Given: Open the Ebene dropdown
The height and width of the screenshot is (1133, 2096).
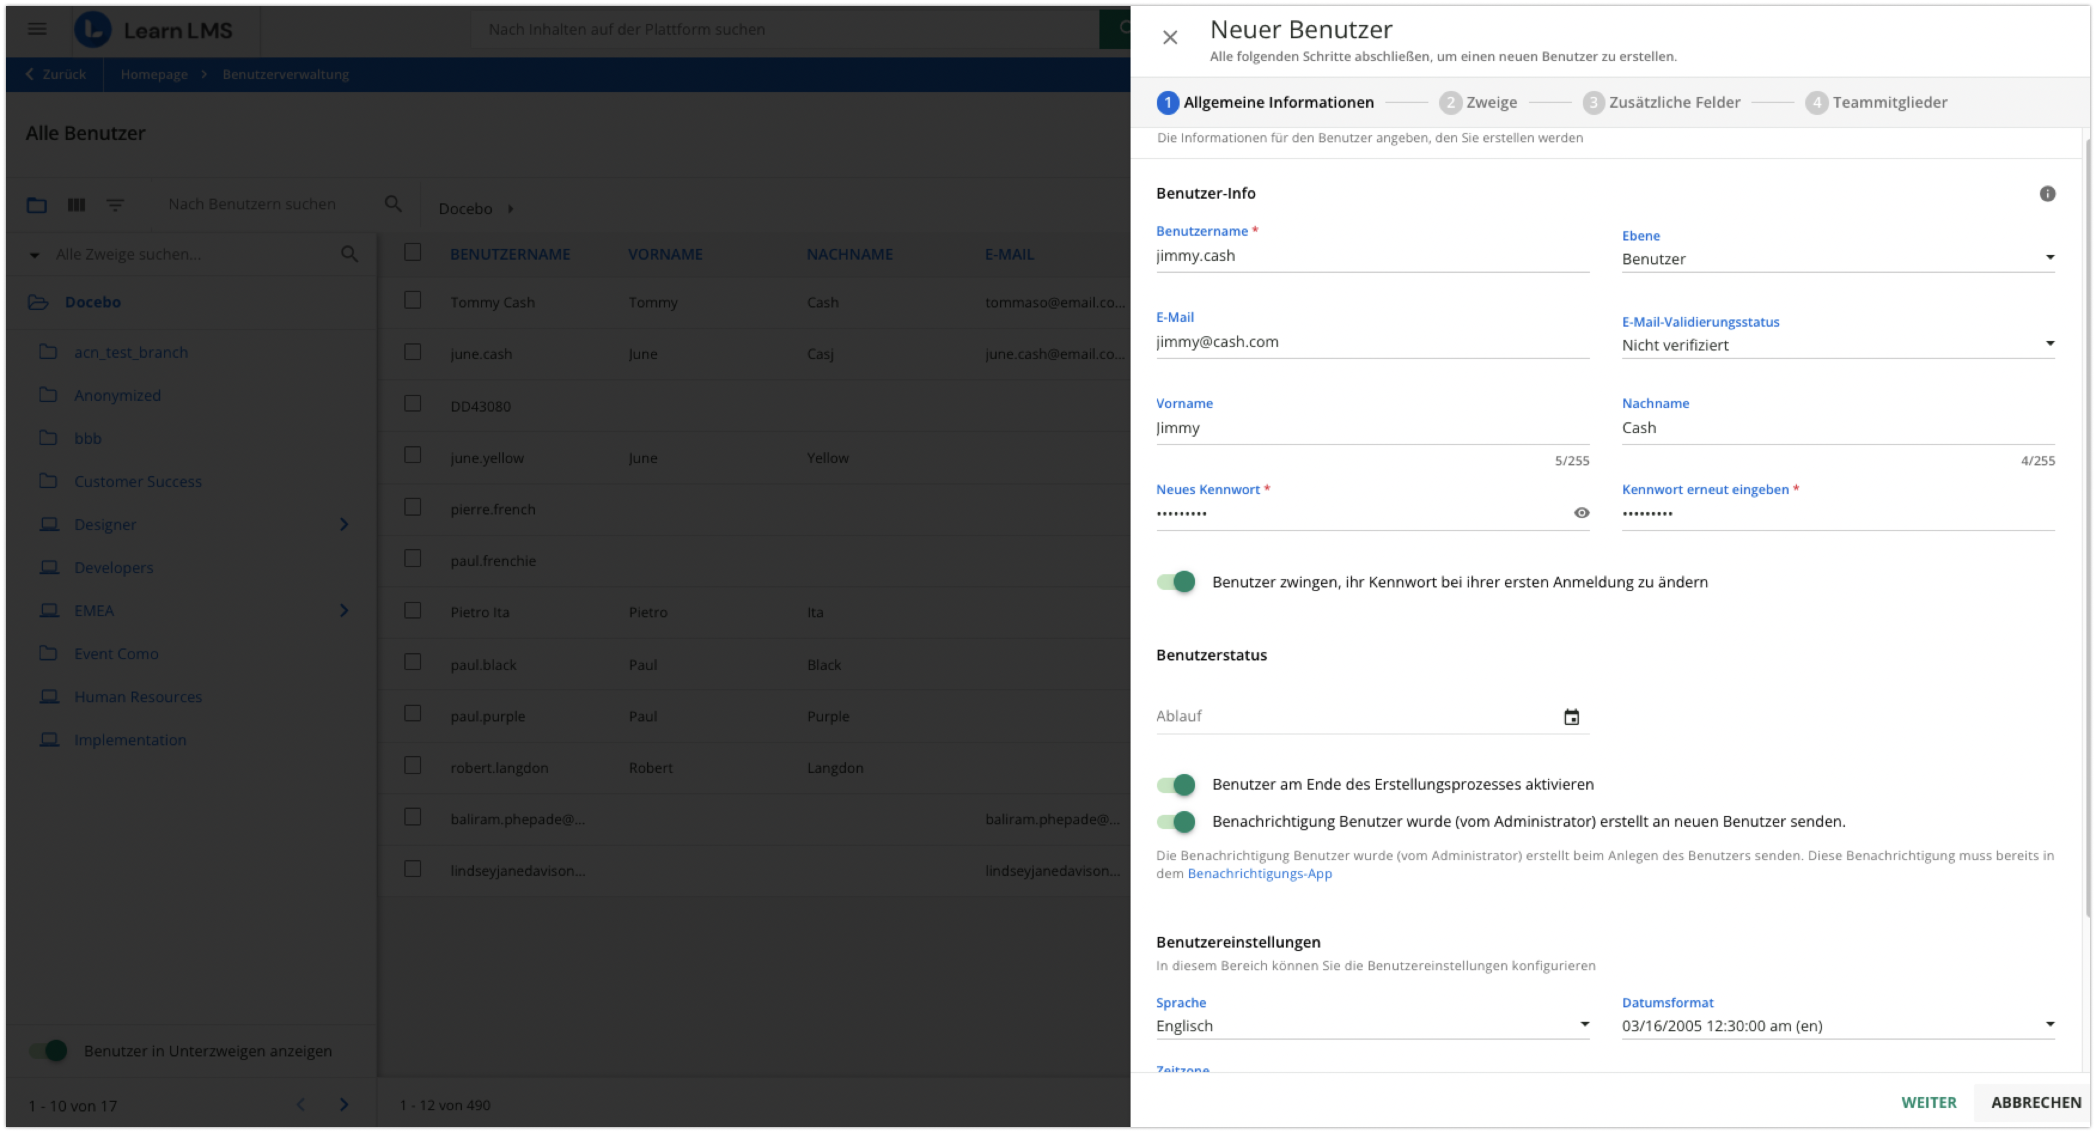Looking at the screenshot, I should click(x=1837, y=259).
